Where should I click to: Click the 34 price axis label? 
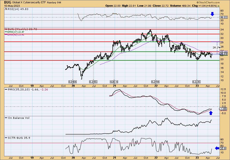click(x=222, y=30)
